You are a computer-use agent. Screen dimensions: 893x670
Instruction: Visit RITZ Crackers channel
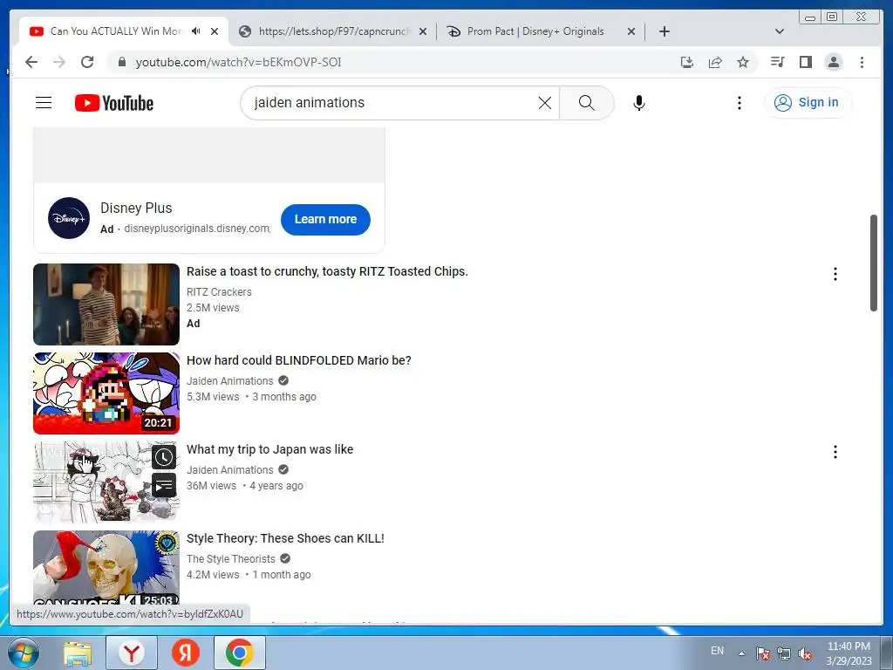219,291
